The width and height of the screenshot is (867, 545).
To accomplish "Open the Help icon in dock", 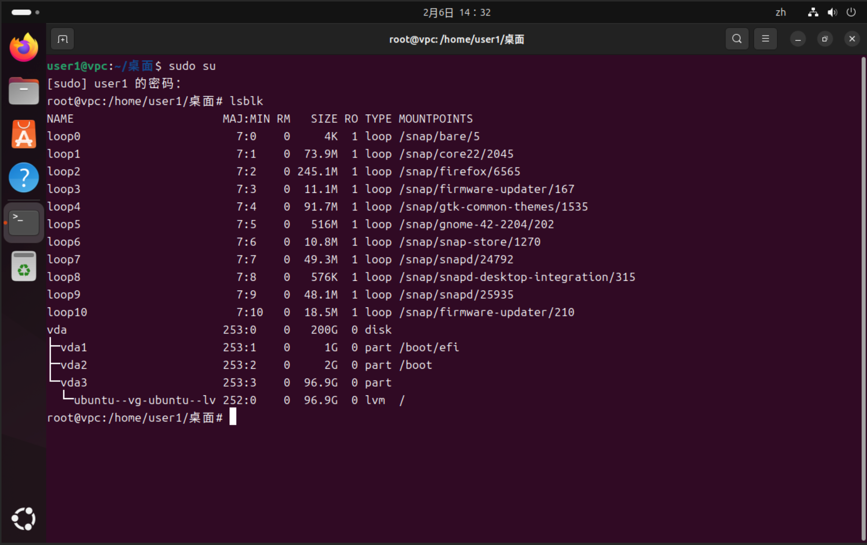I will pos(24,178).
